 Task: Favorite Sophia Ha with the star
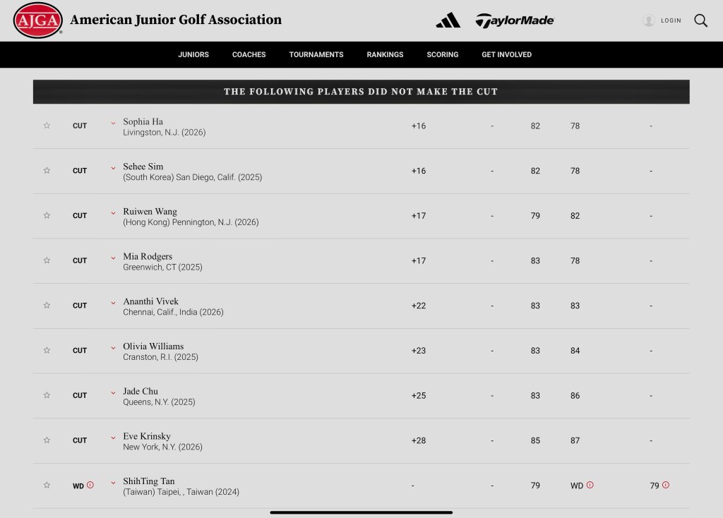[x=47, y=126]
